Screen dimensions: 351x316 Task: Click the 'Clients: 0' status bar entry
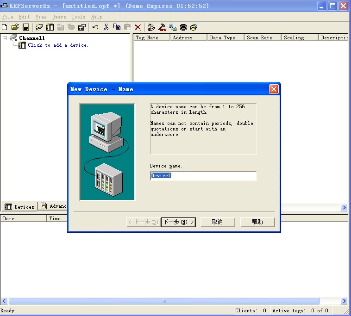(x=252, y=310)
